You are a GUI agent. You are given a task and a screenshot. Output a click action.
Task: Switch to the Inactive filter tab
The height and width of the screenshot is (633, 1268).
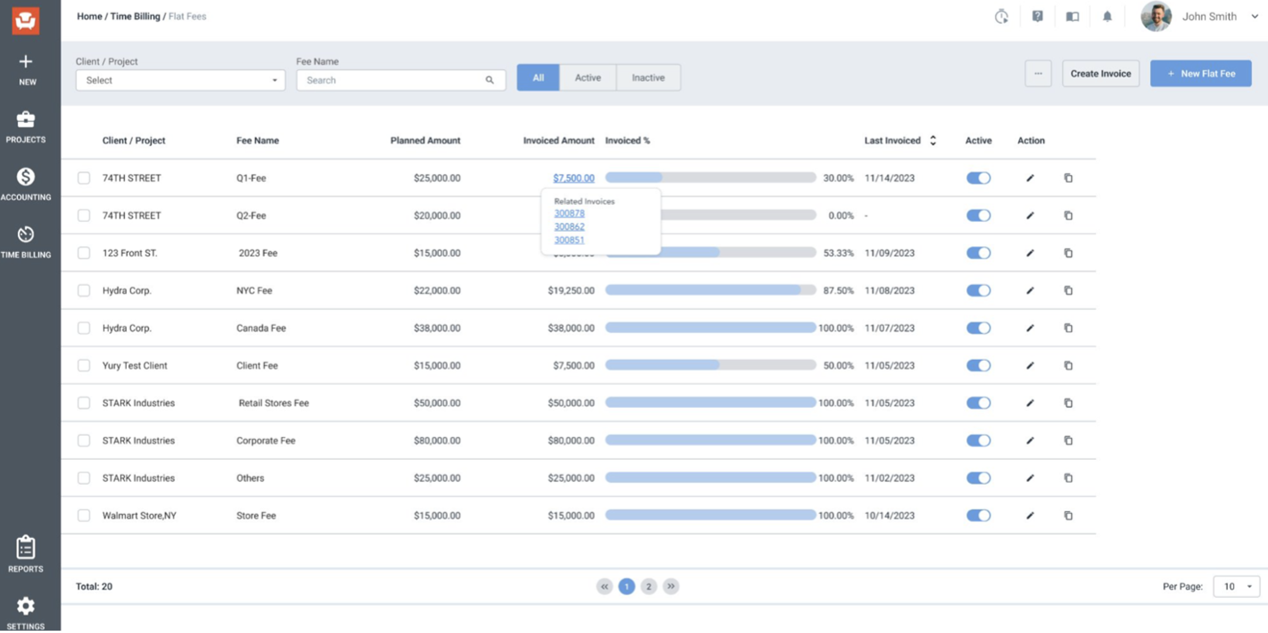click(648, 77)
